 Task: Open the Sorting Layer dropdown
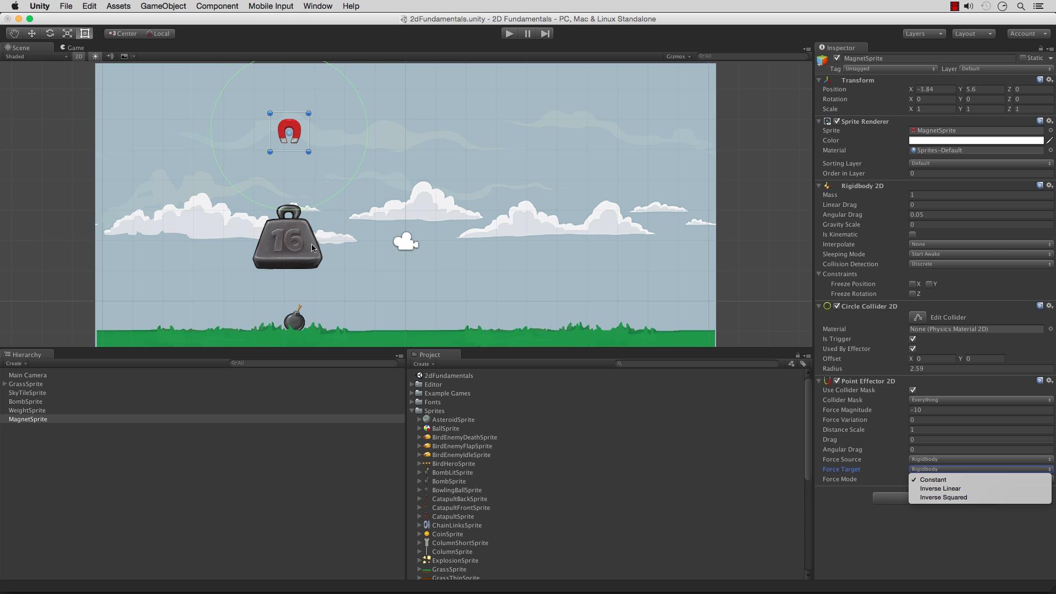coord(981,163)
